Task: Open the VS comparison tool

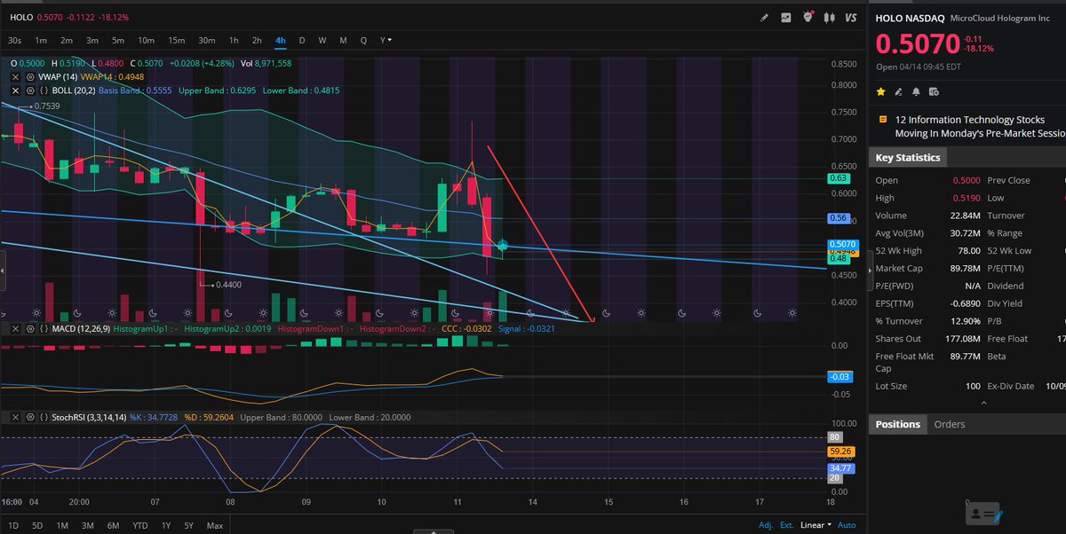Action: pos(851,17)
